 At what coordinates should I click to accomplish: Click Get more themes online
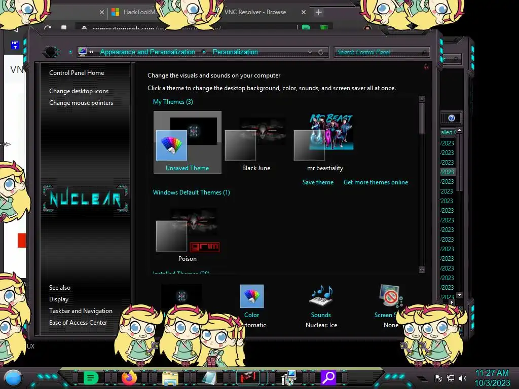coord(376,182)
